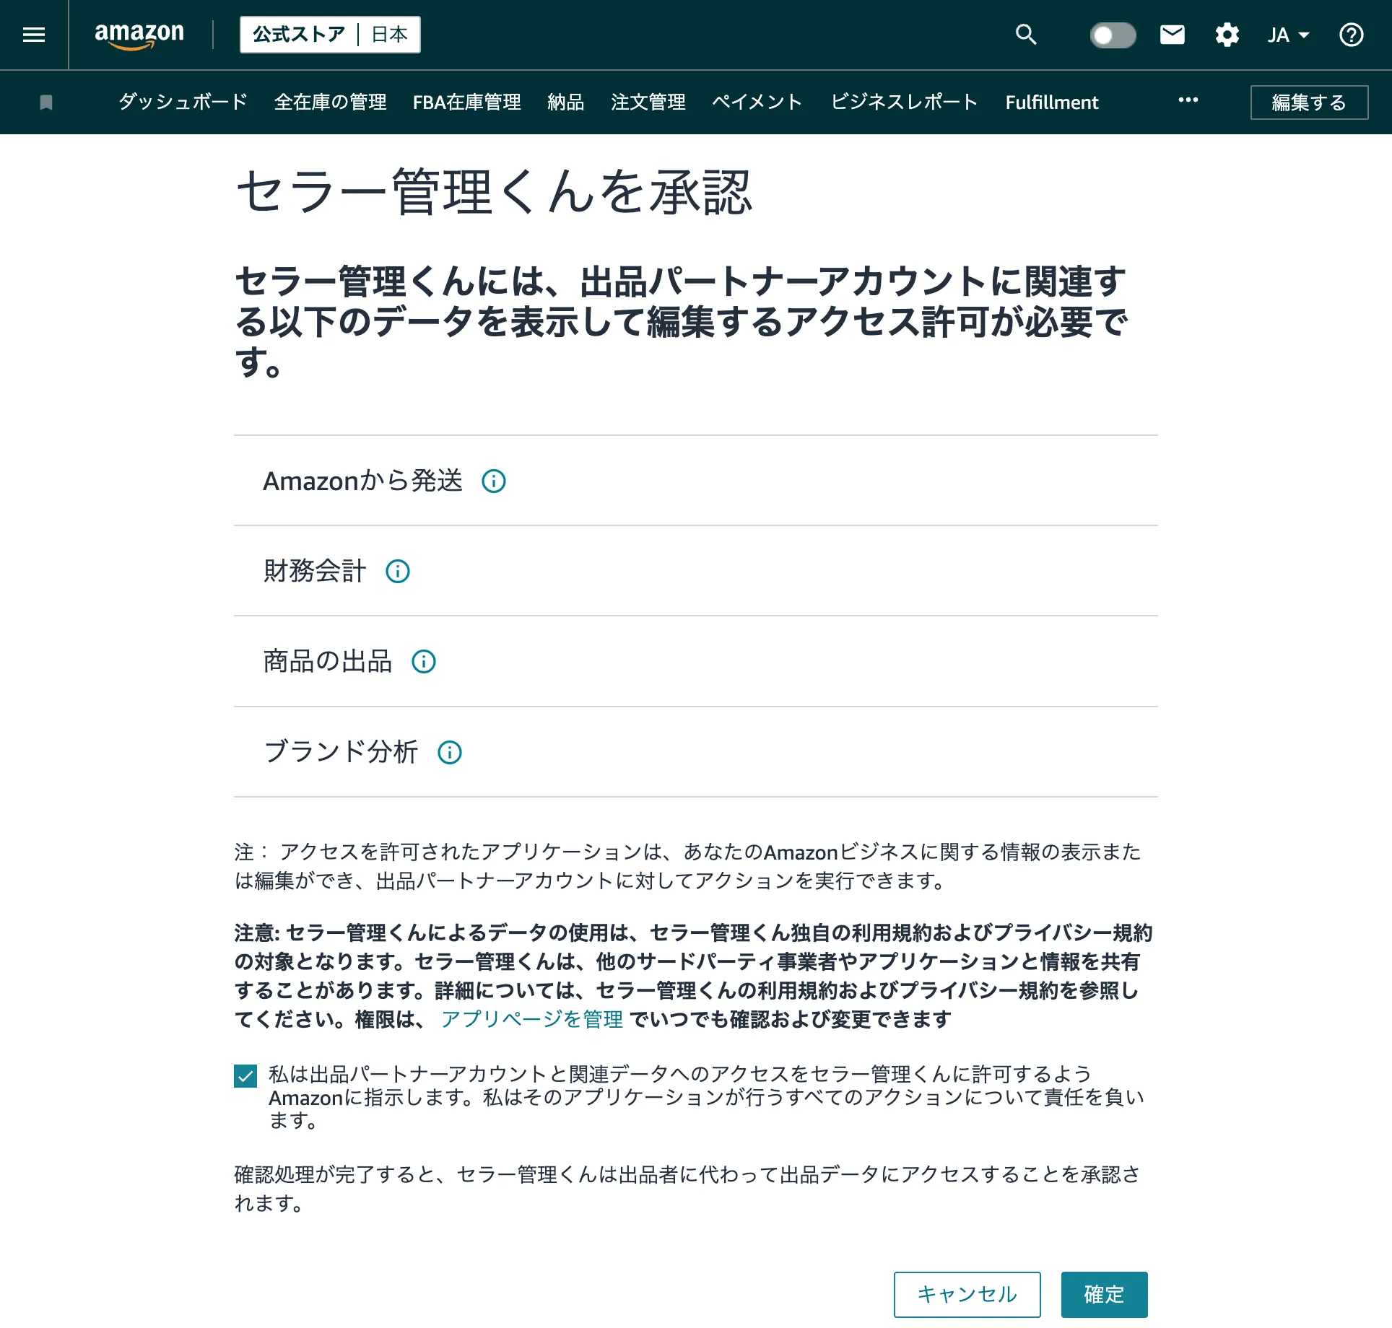Click the bookmark icon in navigation bar
This screenshot has width=1392, height=1328.
[46, 102]
